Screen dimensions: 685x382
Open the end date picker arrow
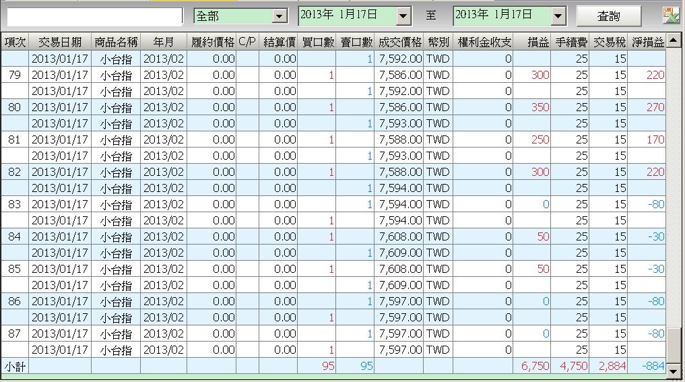pyautogui.click(x=558, y=16)
